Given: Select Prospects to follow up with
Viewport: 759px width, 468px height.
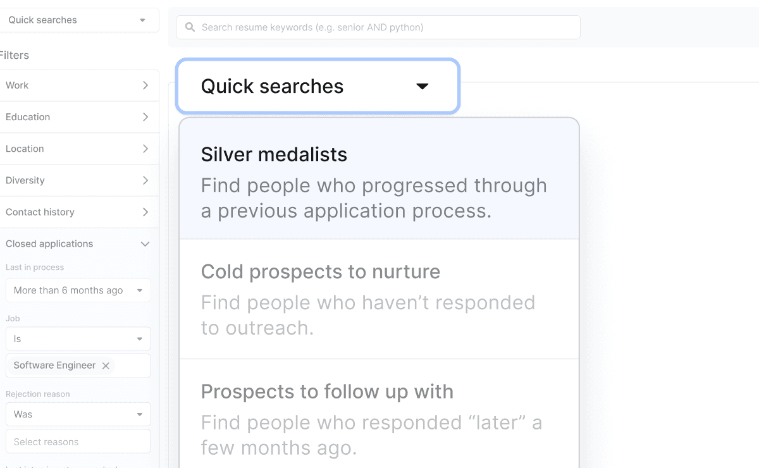Looking at the screenshot, I should click(x=379, y=417).
